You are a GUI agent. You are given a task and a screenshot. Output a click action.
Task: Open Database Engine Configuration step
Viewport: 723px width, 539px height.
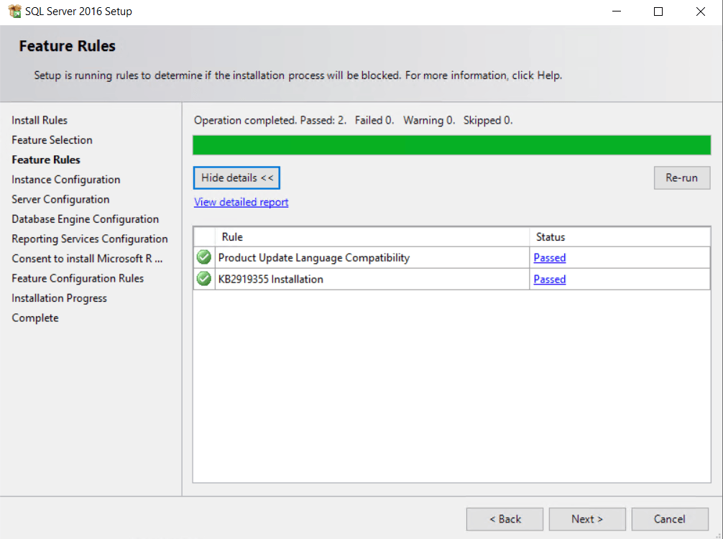click(86, 218)
